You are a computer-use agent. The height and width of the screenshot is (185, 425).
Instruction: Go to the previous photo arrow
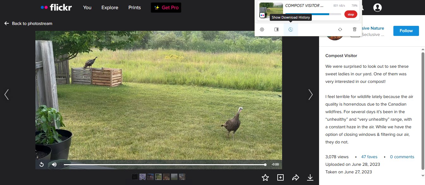click(6, 95)
